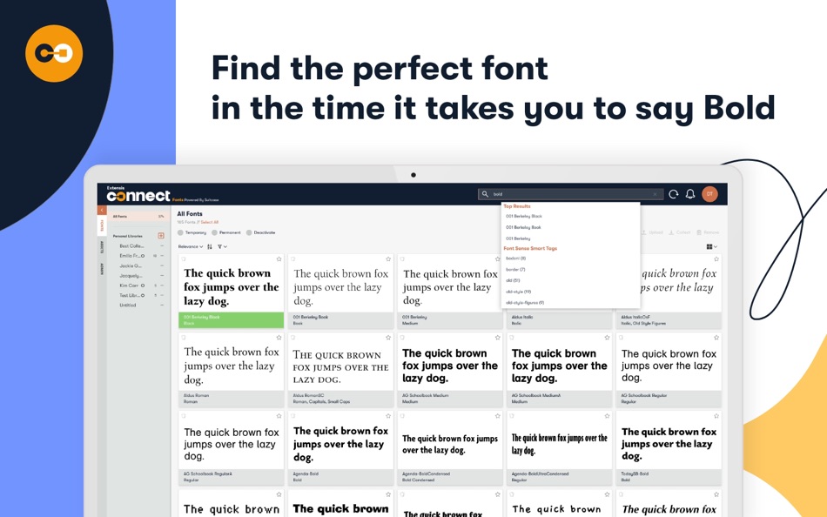This screenshot has width=827, height=517.
Task: Star the Agenda-BoldUltraCondensed font card
Action: [607, 416]
